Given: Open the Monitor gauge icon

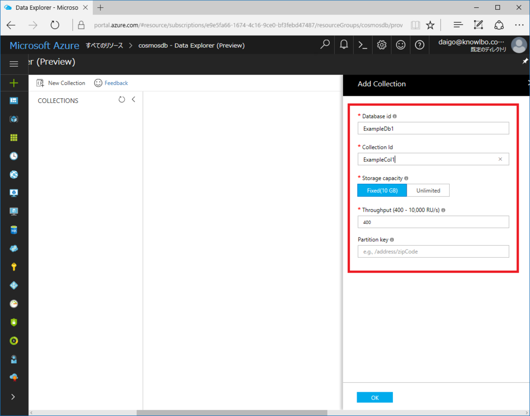Looking at the screenshot, I should coord(14,304).
